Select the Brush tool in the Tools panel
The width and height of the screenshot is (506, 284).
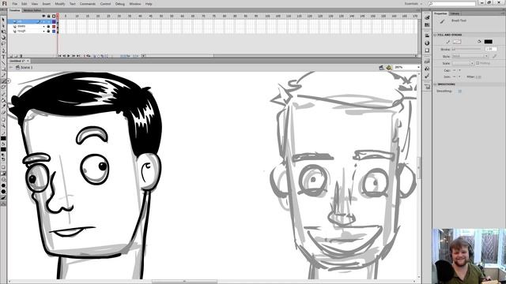pos(3,81)
